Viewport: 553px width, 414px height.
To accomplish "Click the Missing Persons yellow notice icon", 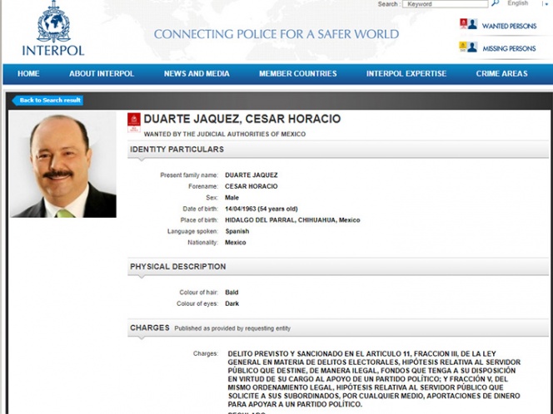I will (465, 47).
